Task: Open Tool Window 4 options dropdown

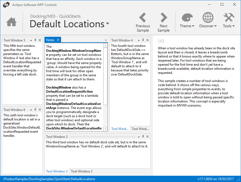Action: pos(139,40)
